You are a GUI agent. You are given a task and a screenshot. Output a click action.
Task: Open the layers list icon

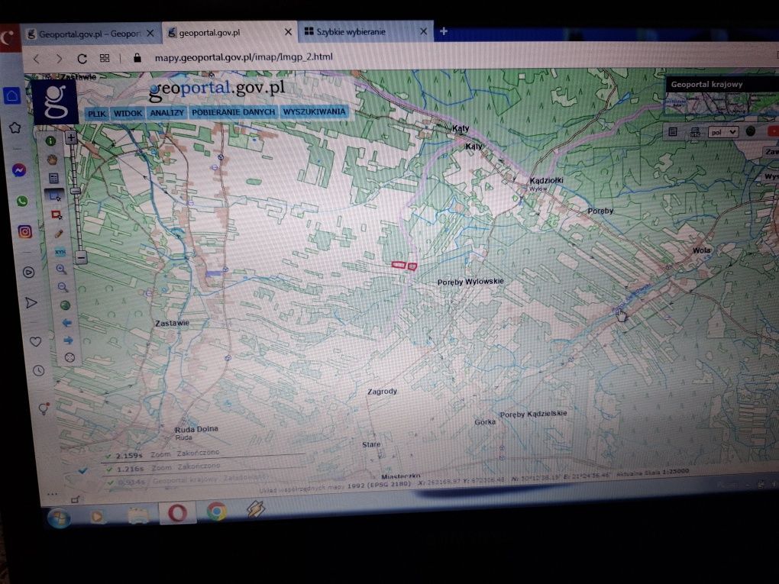pyautogui.click(x=53, y=178)
